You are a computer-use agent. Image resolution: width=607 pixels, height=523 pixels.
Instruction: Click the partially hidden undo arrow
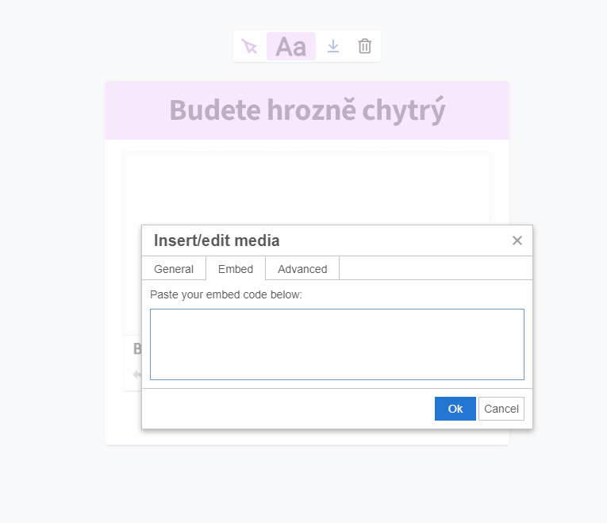click(x=136, y=375)
